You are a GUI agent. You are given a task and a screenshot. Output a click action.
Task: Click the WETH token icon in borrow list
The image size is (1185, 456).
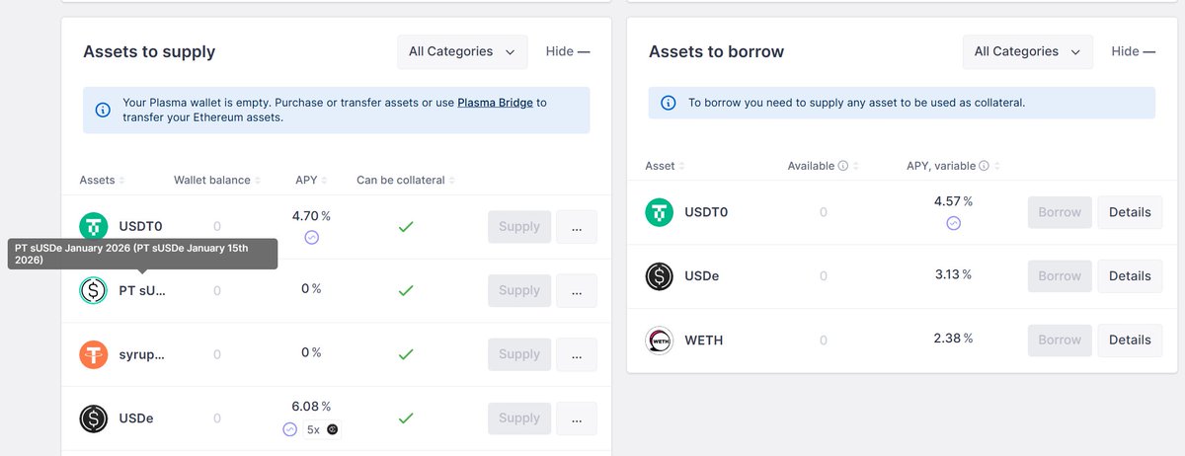tap(659, 340)
